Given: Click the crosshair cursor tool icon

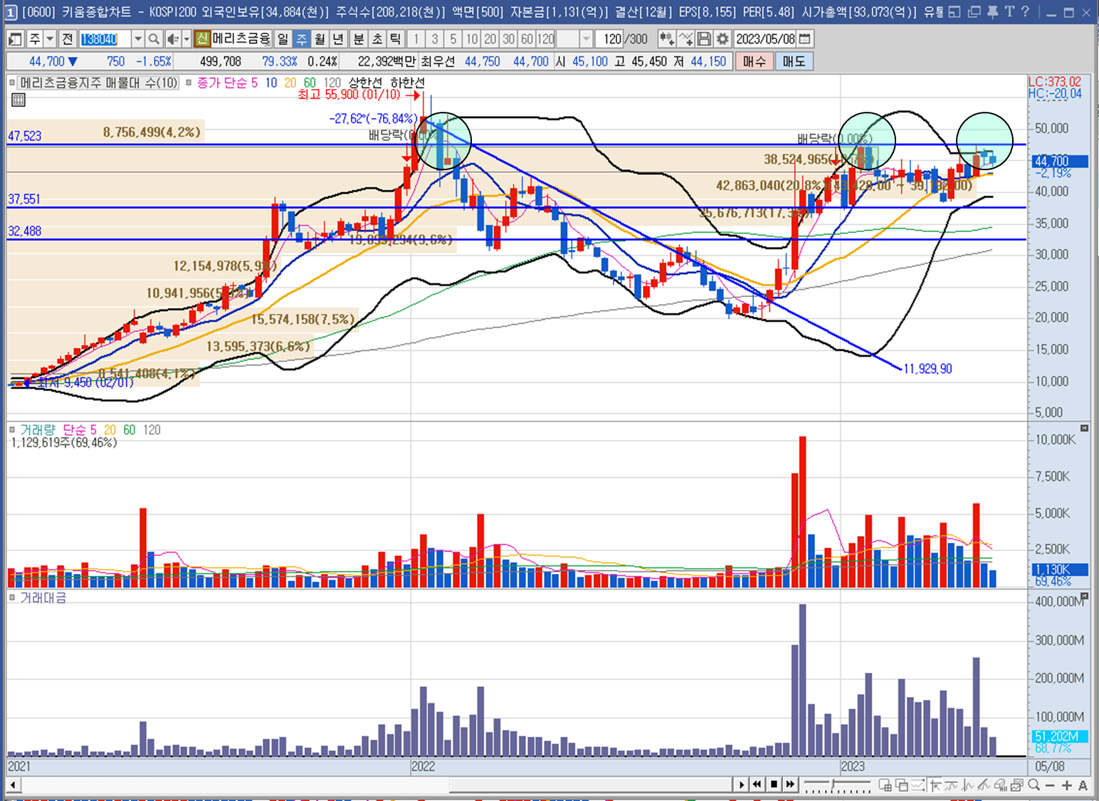Looking at the screenshot, I should pyautogui.click(x=935, y=785).
